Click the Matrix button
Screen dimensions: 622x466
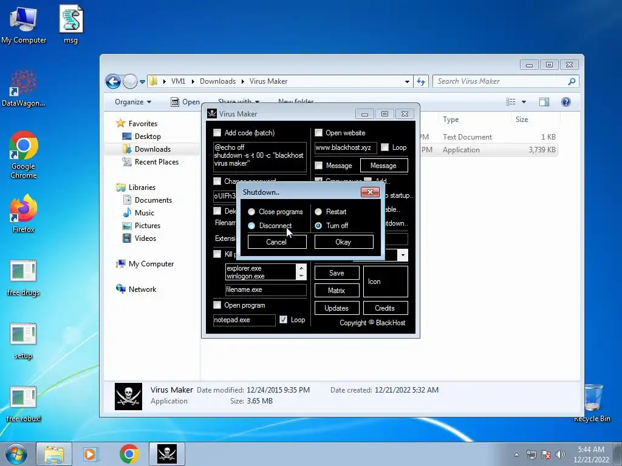[x=337, y=291]
